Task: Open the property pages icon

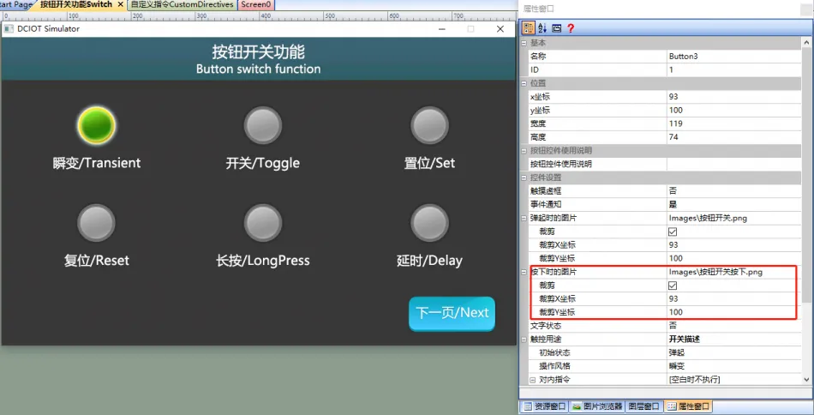Action: [556, 28]
